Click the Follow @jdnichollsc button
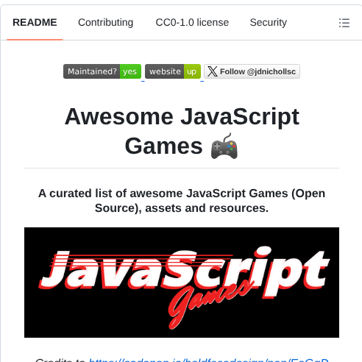Screen dimensions: 362x362 (252, 71)
